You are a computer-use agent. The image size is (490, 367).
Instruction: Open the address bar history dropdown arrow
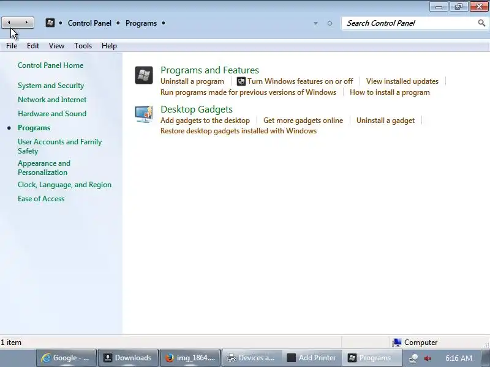[x=315, y=23]
